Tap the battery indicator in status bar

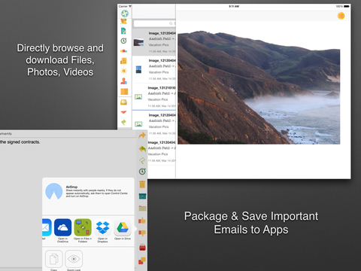click(x=347, y=6)
